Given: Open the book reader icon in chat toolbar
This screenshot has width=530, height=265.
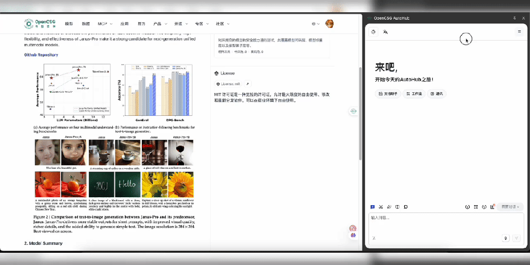Looking at the screenshot, I should click(x=397, y=207).
